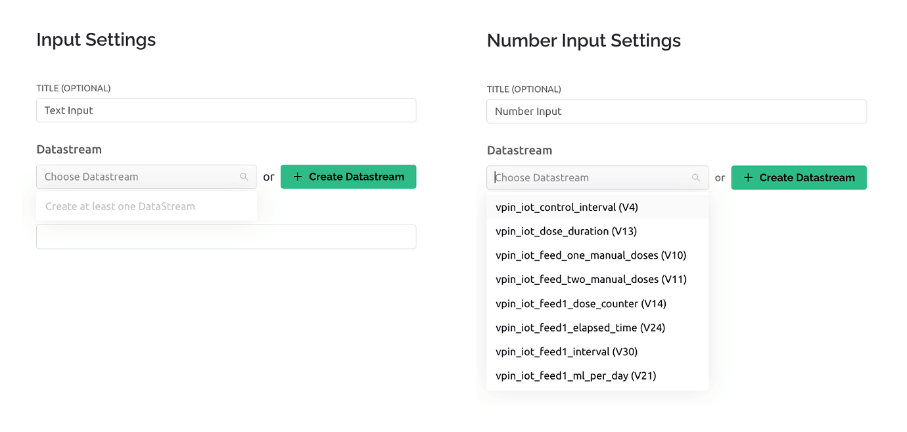
Task: Click Create Datastream button in Number Input Settings
Action: (799, 177)
